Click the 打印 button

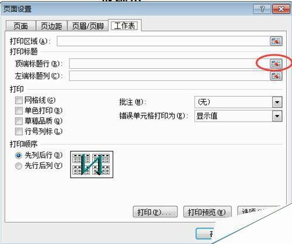click(x=155, y=212)
